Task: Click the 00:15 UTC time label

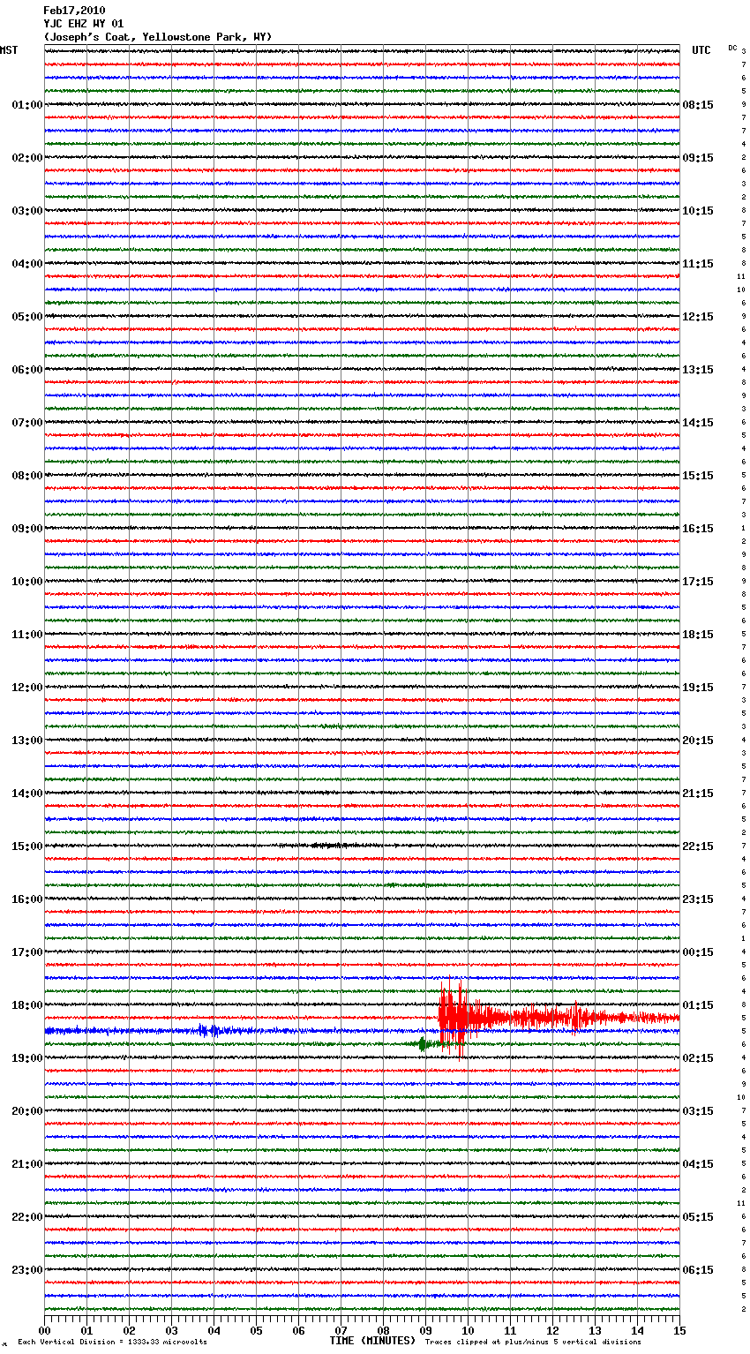Action: coord(698,952)
